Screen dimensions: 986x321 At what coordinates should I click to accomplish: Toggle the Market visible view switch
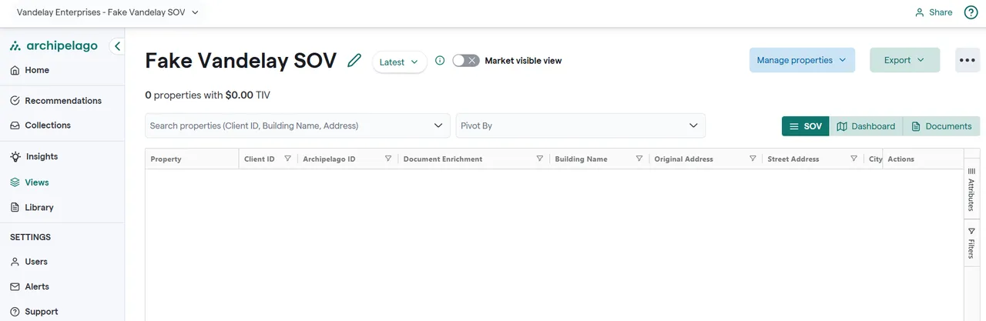(x=465, y=61)
